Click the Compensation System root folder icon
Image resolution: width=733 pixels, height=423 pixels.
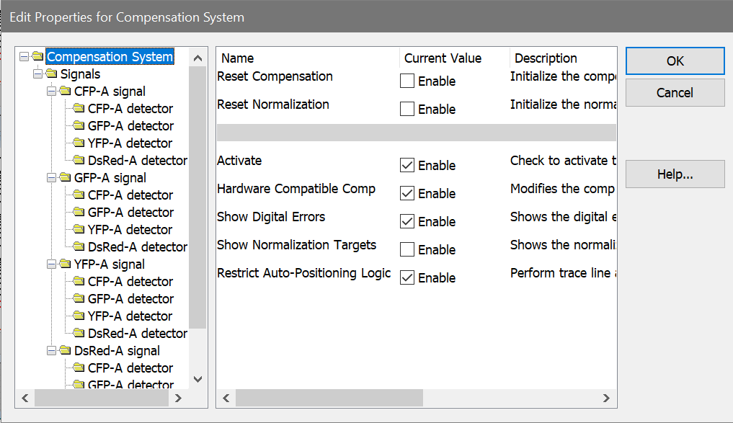coord(38,57)
